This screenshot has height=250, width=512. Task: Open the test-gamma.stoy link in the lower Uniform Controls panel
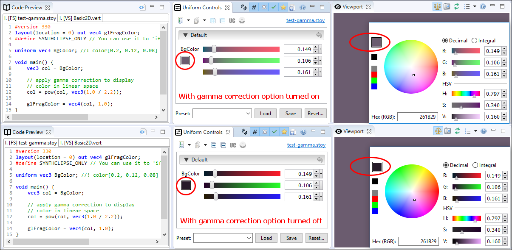306,145
